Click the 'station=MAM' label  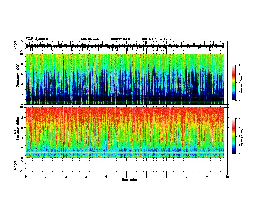click(121, 39)
